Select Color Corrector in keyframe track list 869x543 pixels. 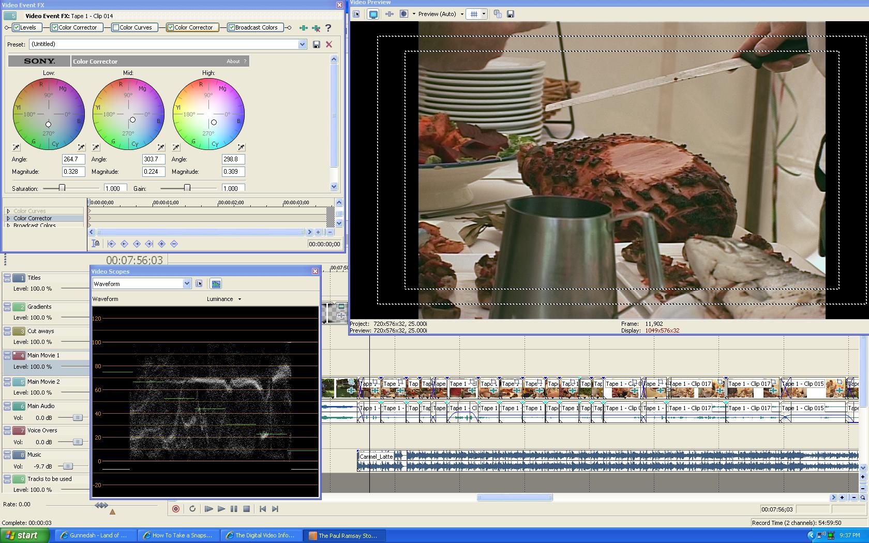tap(33, 218)
